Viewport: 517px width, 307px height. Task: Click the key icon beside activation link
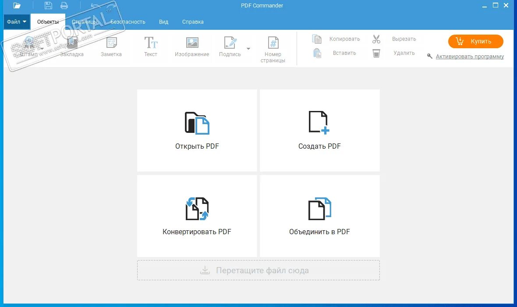tap(430, 56)
